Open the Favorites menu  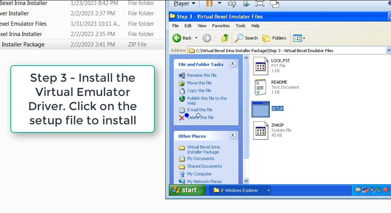pos(221,26)
